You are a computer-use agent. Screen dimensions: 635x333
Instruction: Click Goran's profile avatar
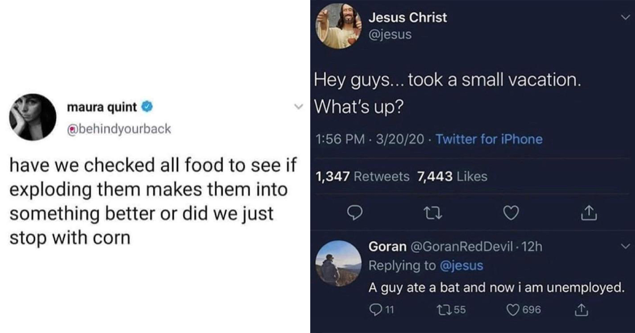[338, 263]
